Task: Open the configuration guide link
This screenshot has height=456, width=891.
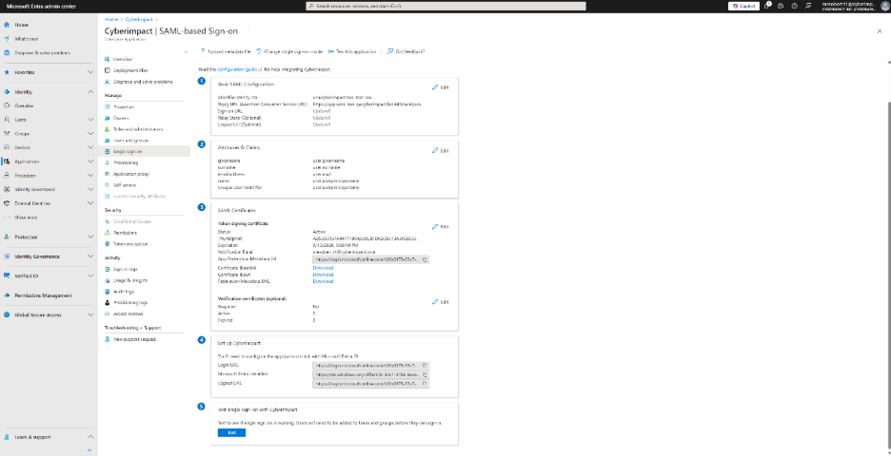Action: pos(239,69)
